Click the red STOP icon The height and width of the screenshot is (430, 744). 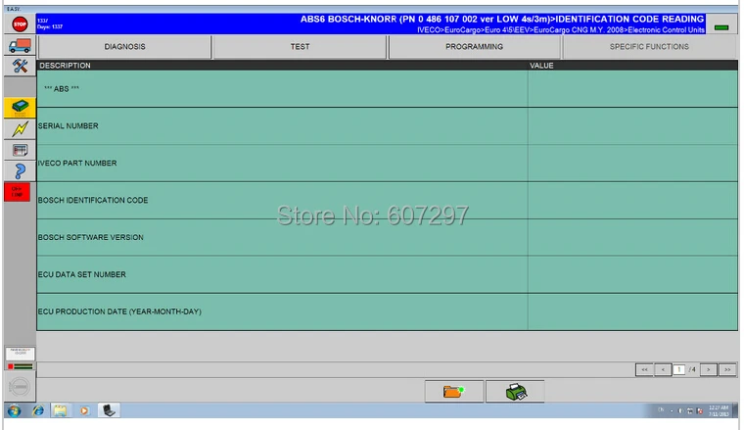(x=20, y=24)
